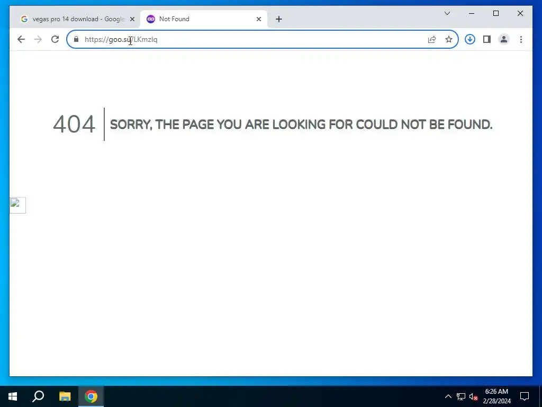This screenshot has height=407, width=542.
Task: View site information via the lock icon
Action: (x=76, y=39)
